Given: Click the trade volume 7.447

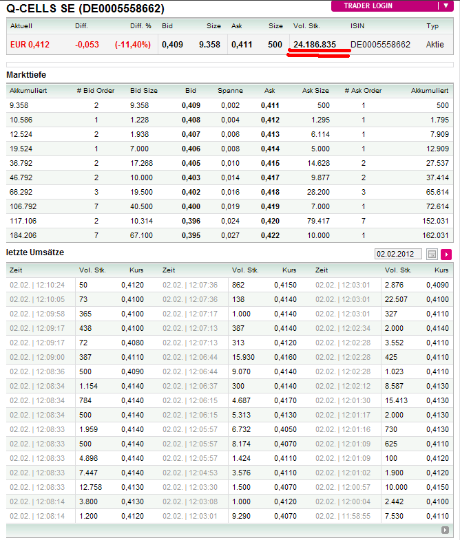Looking at the screenshot, I should click(x=89, y=473).
